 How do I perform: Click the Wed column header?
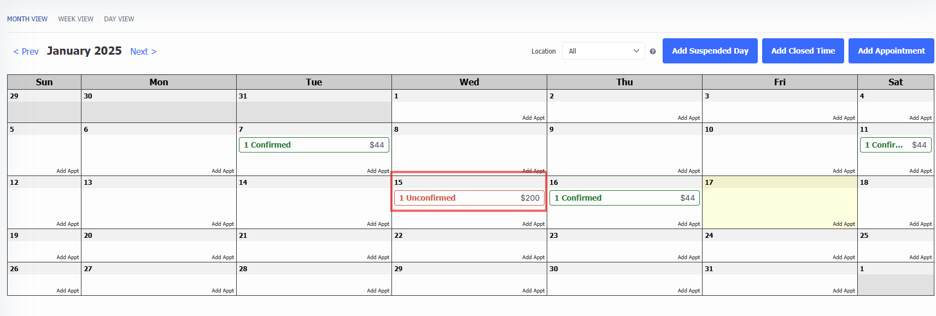tap(469, 82)
